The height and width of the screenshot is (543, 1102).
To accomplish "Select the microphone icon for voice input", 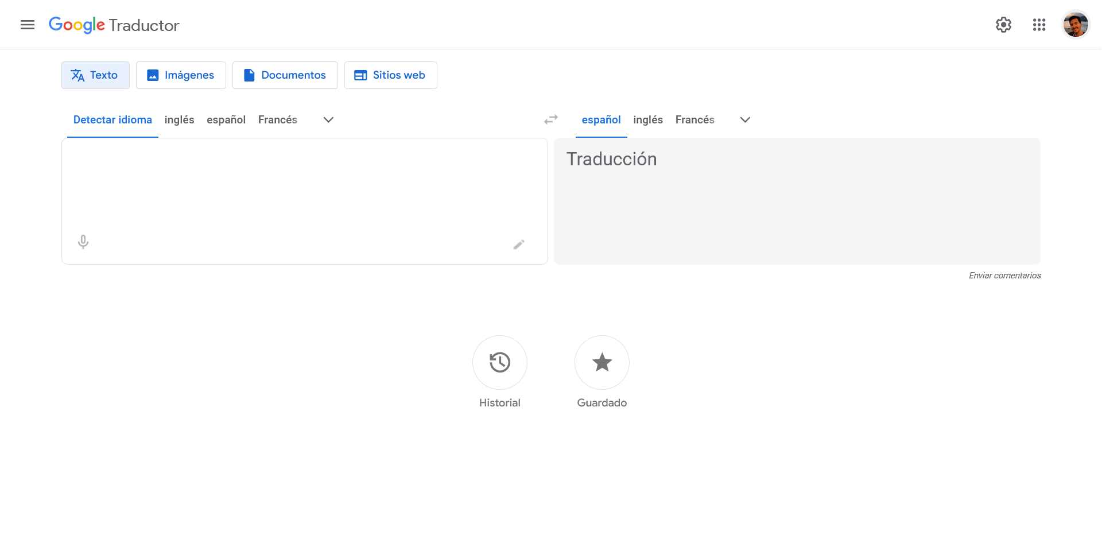I will click(83, 242).
